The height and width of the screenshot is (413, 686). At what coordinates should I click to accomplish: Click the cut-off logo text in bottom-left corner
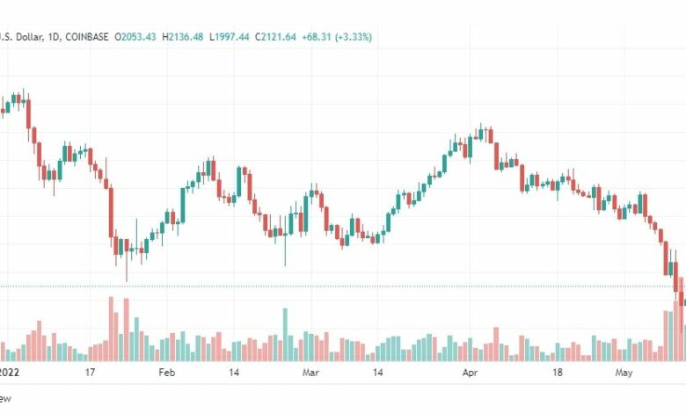pyautogui.click(x=5, y=398)
